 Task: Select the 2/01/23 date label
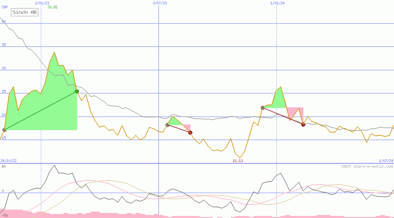click(42, 3)
